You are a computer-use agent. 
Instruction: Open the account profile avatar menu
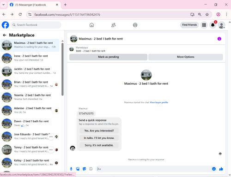coord(222,25)
